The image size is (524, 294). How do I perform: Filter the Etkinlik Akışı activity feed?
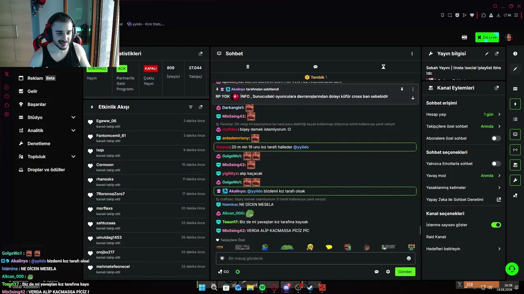[x=191, y=107]
